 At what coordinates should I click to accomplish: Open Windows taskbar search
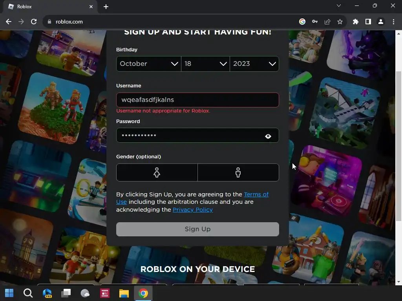[x=28, y=293]
